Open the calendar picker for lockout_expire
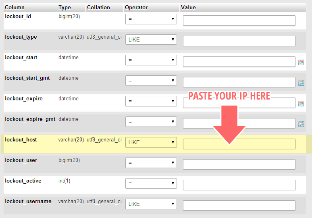312x218 pixels. point(301,104)
